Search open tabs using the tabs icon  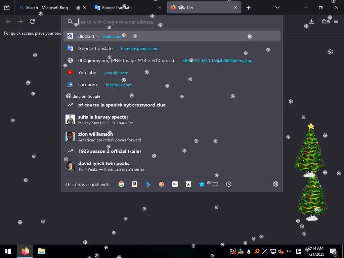(215, 184)
